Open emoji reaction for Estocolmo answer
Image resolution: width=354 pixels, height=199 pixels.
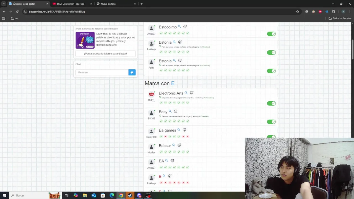[x=185, y=27]
